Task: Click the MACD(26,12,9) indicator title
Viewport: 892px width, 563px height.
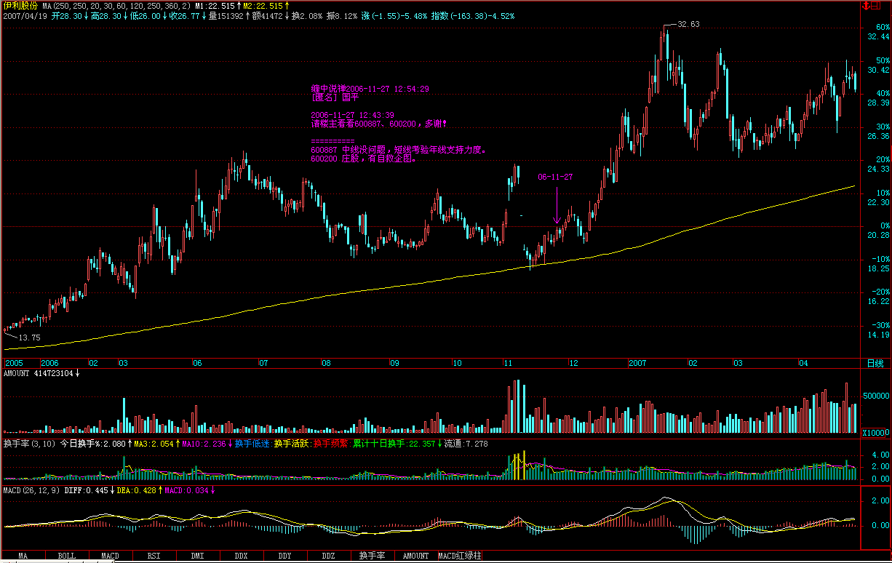Action: point(31,490)
